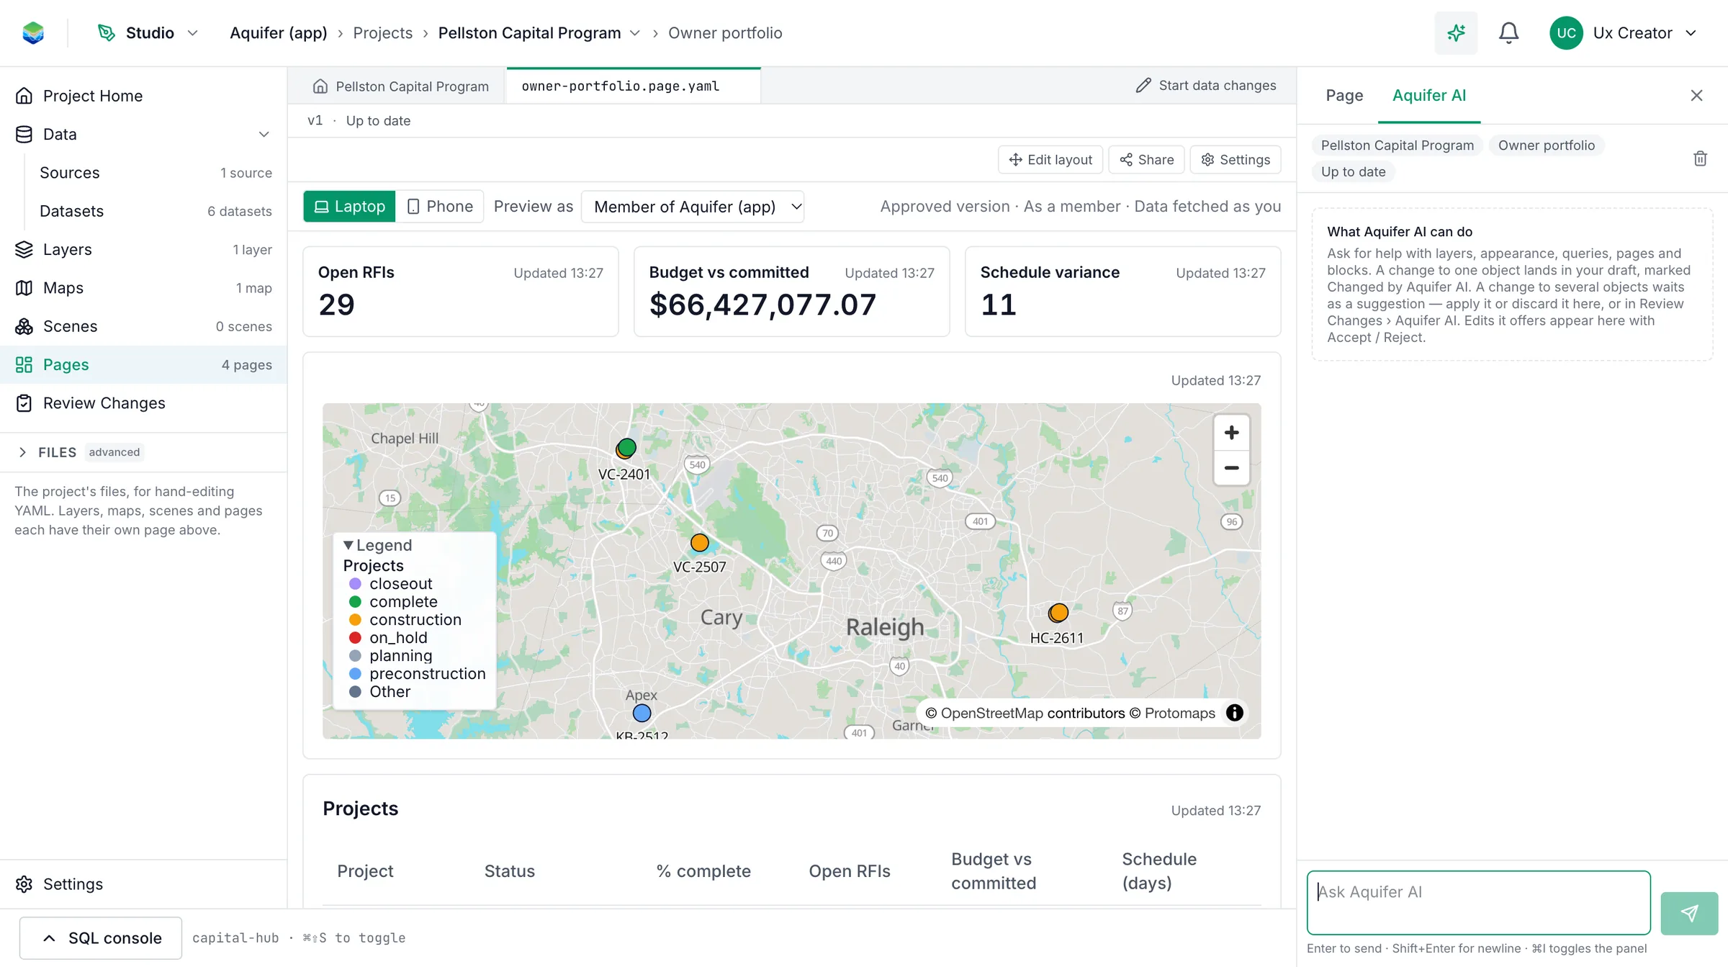Click the orange VC-2507 map marker
Image resolution: width=1728 pixels, height=967 pixels.
(699, 543)
